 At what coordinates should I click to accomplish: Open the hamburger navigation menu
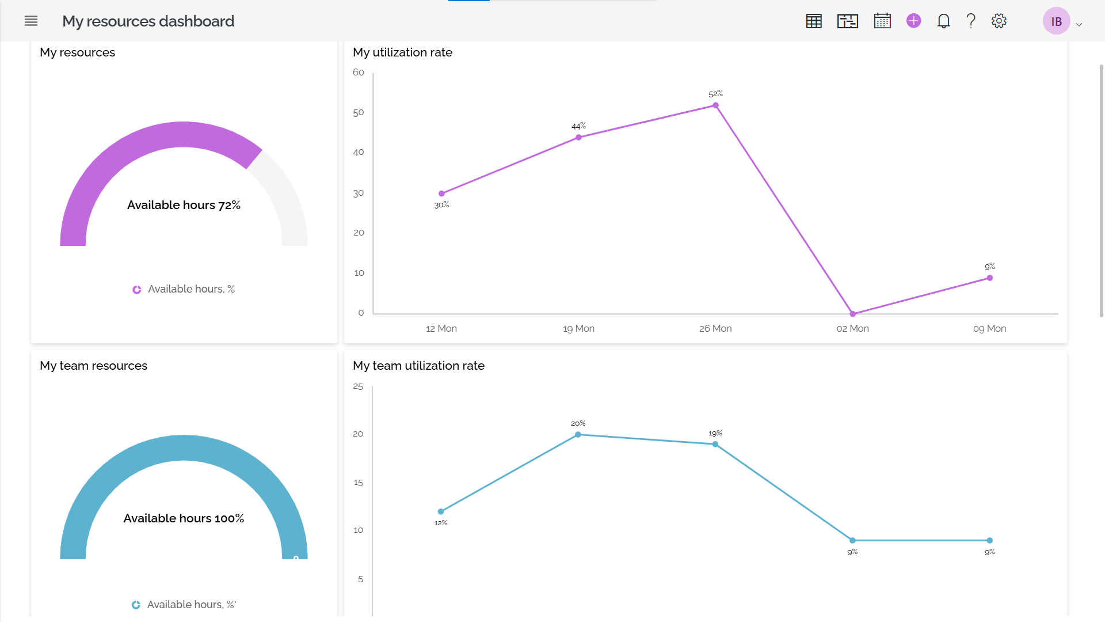click(x=31, y=21)
